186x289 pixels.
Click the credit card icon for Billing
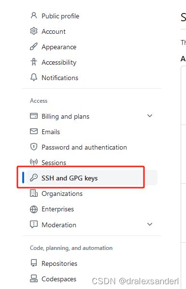point(34,116)
